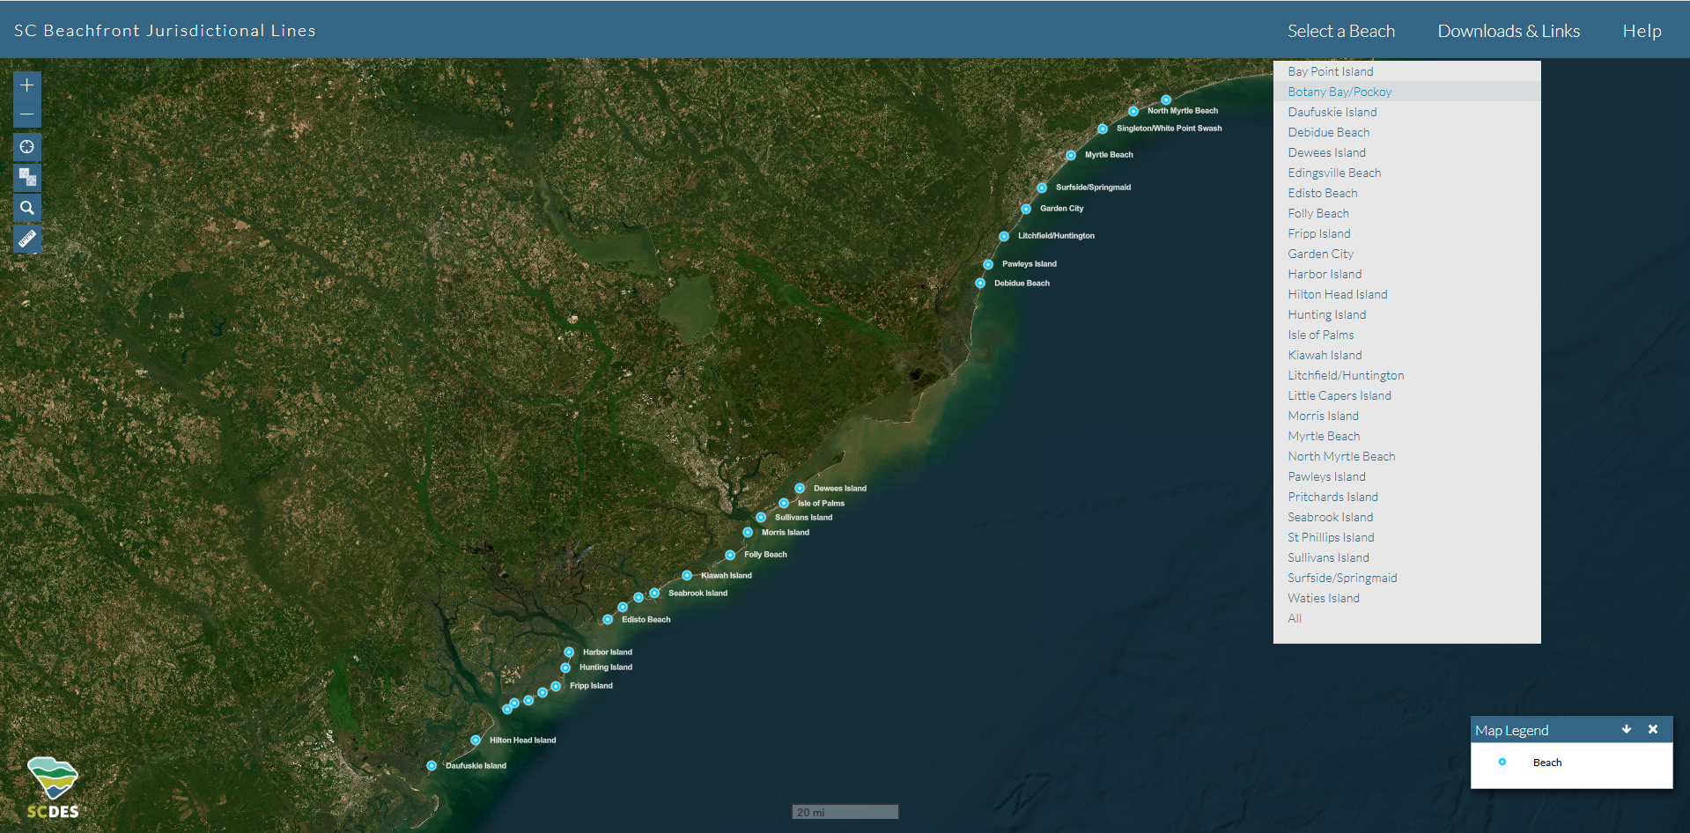Collapse the Map Legend panel

pyautogui.click(x=1627, y=729)
